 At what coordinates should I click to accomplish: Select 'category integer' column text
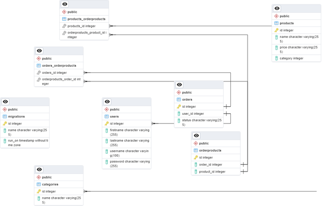click(292, 58)
